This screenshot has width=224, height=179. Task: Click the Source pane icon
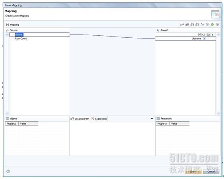point(7,30)
